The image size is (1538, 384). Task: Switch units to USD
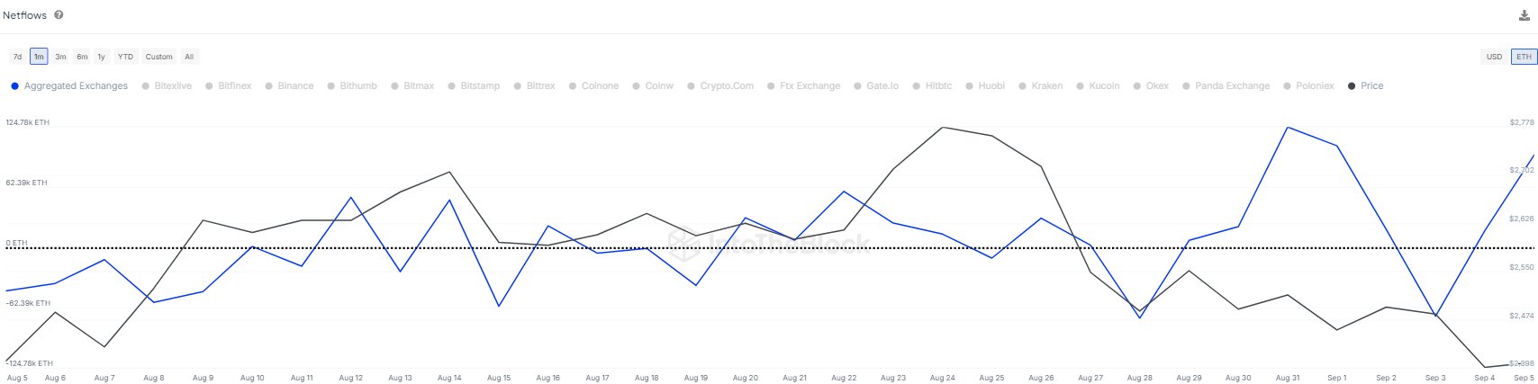click(1494, 57)
